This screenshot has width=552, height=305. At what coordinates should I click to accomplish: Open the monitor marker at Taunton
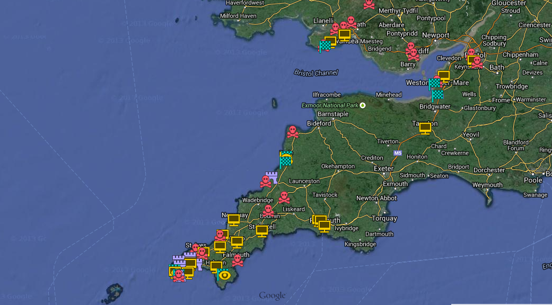425,128
